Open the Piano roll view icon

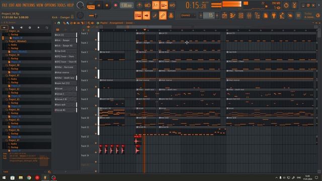pos(232,16)
